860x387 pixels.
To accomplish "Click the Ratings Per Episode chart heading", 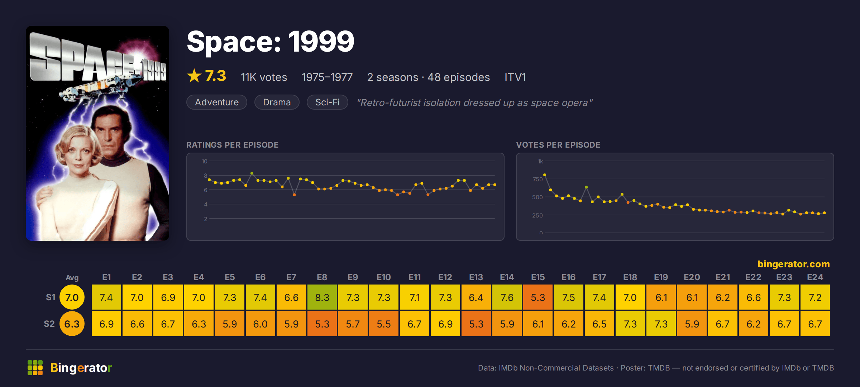I will coord(232,145).
